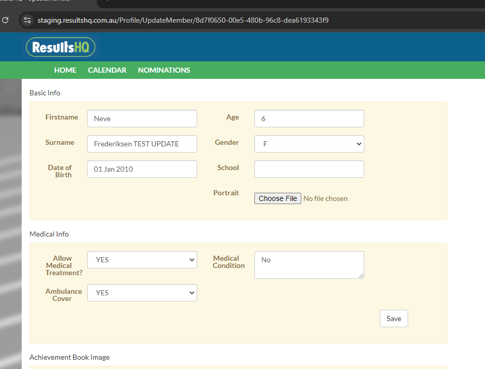The width and height of the screenshot is (485, 369).
Task: Click the empty School field
Action: click(x=309, y=169)
